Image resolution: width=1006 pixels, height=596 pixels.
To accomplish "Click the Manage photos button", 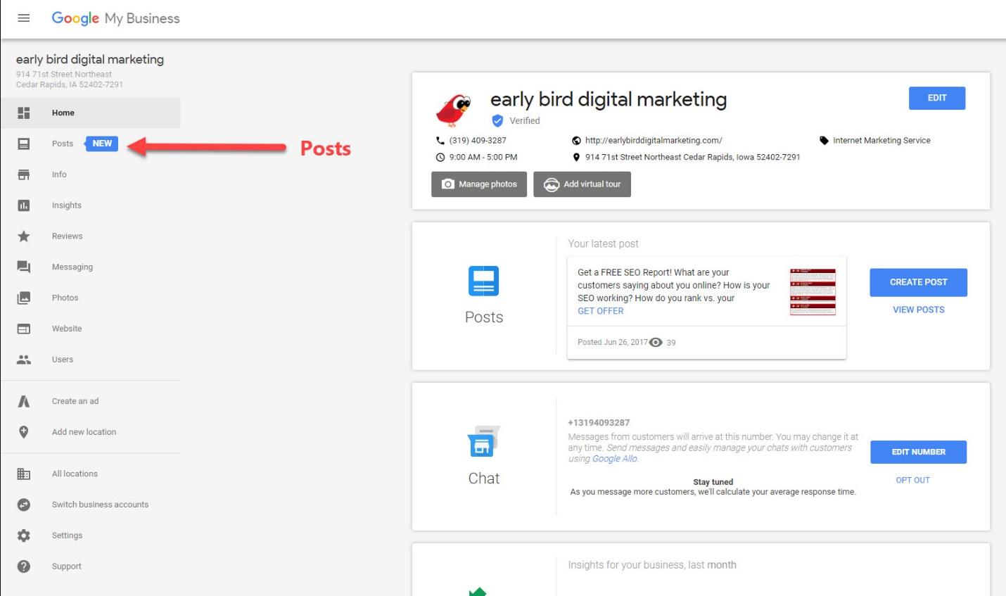I will pyautogui.click(x=479, y=184).
